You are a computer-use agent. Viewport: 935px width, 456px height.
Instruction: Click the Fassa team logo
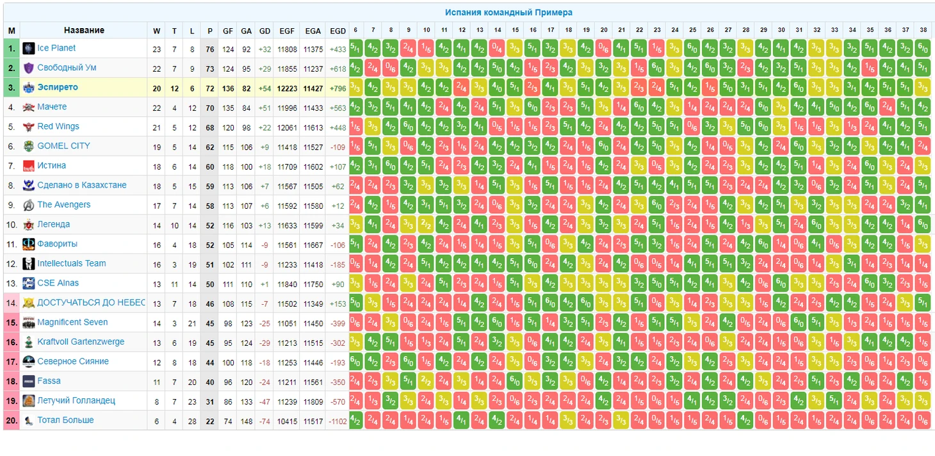point(28,381)
